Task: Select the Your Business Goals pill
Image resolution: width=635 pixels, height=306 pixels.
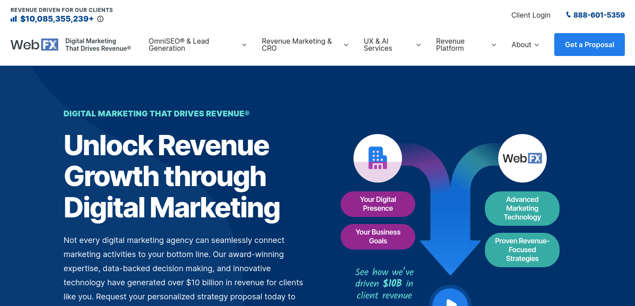Action: 378,237
